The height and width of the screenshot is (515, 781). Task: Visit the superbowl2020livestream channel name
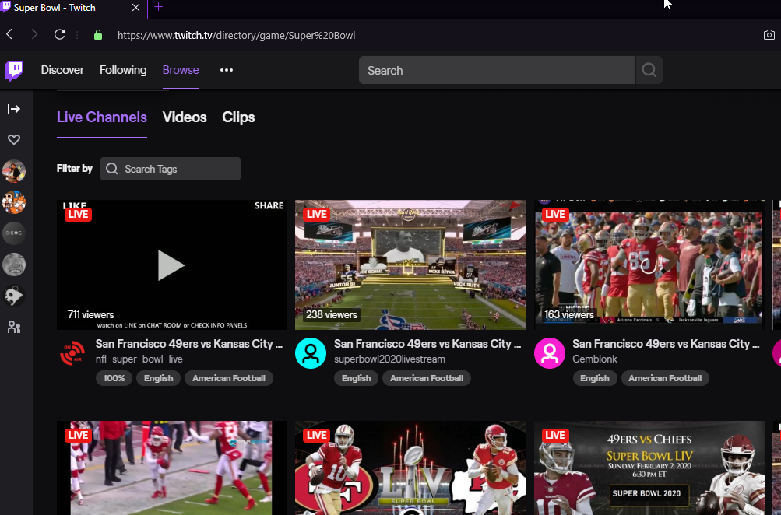click(389, 359)
